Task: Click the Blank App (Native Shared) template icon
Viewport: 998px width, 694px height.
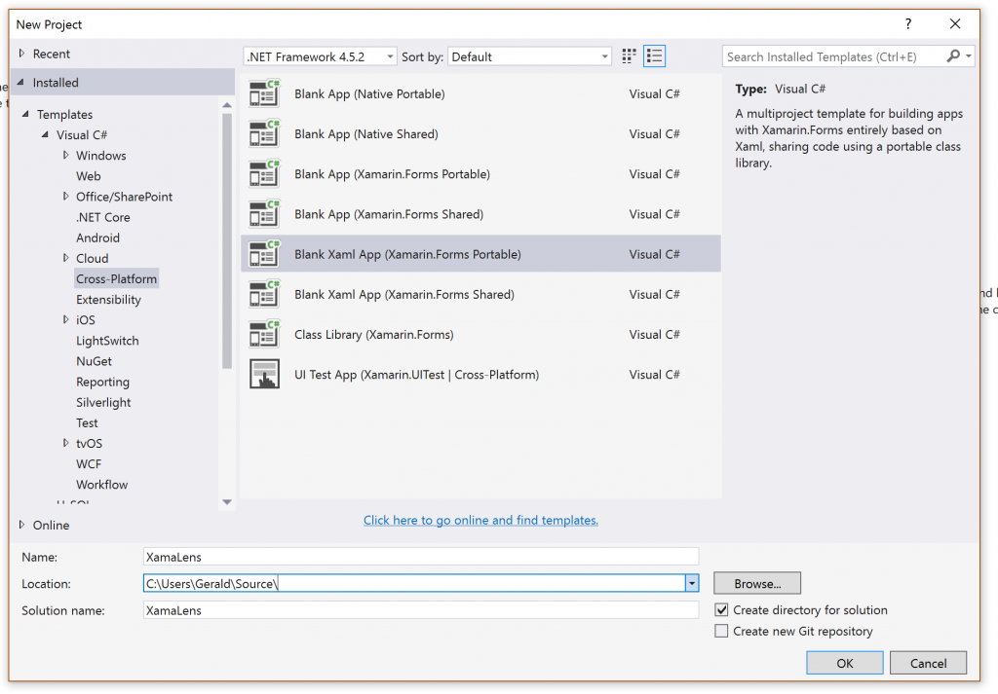Action: 264,134
